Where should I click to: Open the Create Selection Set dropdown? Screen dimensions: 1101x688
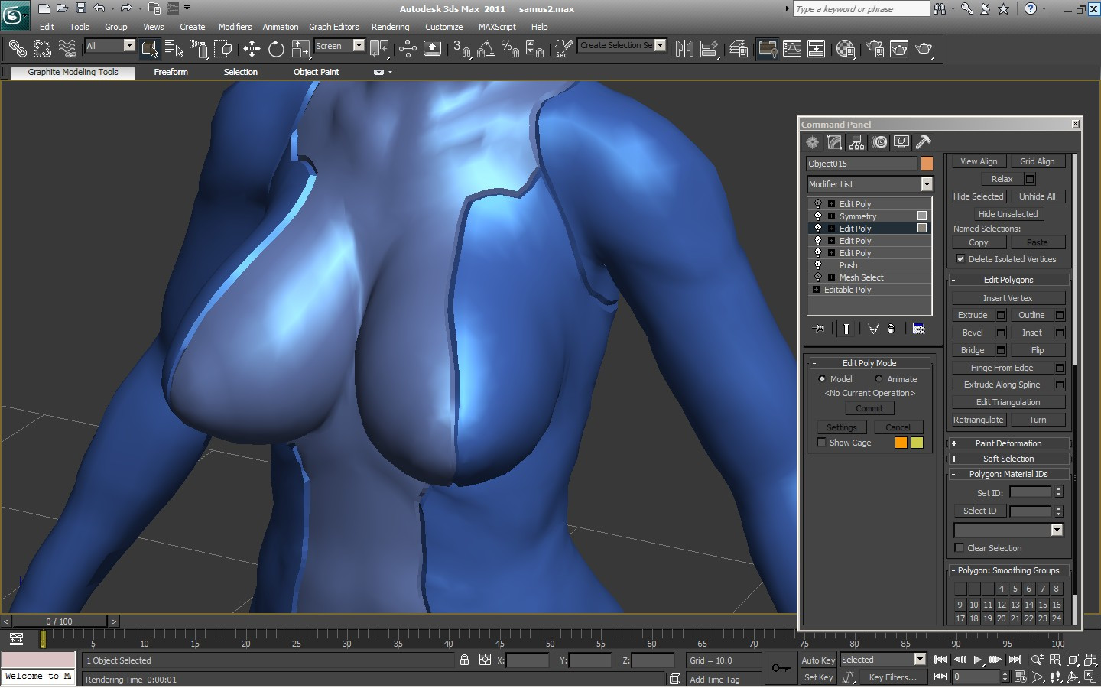tap(660, 45)
